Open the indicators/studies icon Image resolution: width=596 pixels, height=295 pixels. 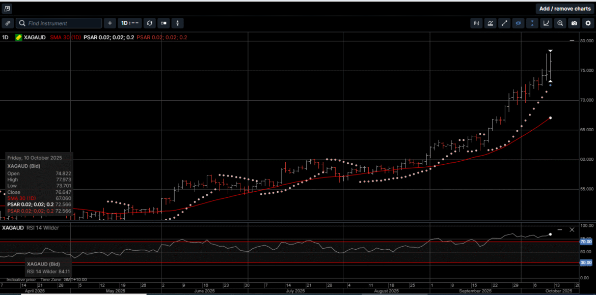[x=491, y=23]
